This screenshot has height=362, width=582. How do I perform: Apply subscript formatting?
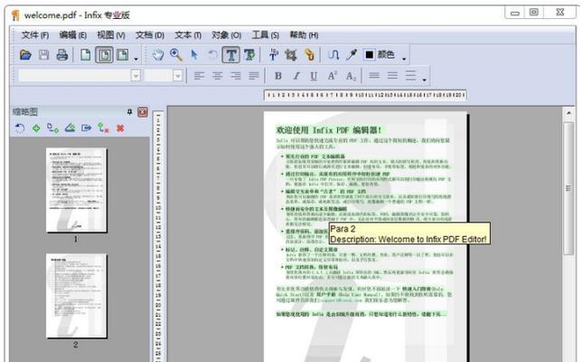tap(351, 76)
